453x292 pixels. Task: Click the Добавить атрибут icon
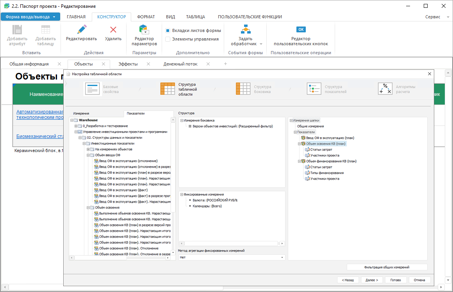tap(17, 29)
